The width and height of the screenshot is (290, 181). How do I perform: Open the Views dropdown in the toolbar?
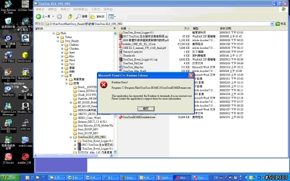coord(112,17)
